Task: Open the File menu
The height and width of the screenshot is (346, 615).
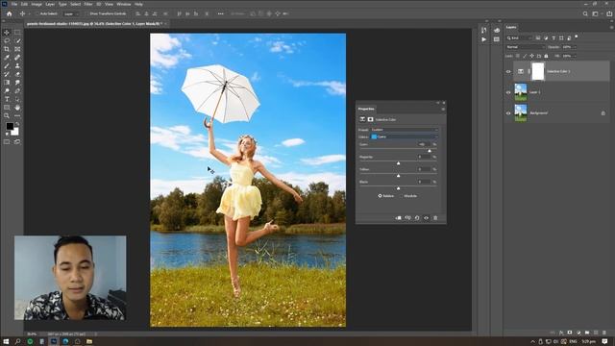Action: pos(14,4)
